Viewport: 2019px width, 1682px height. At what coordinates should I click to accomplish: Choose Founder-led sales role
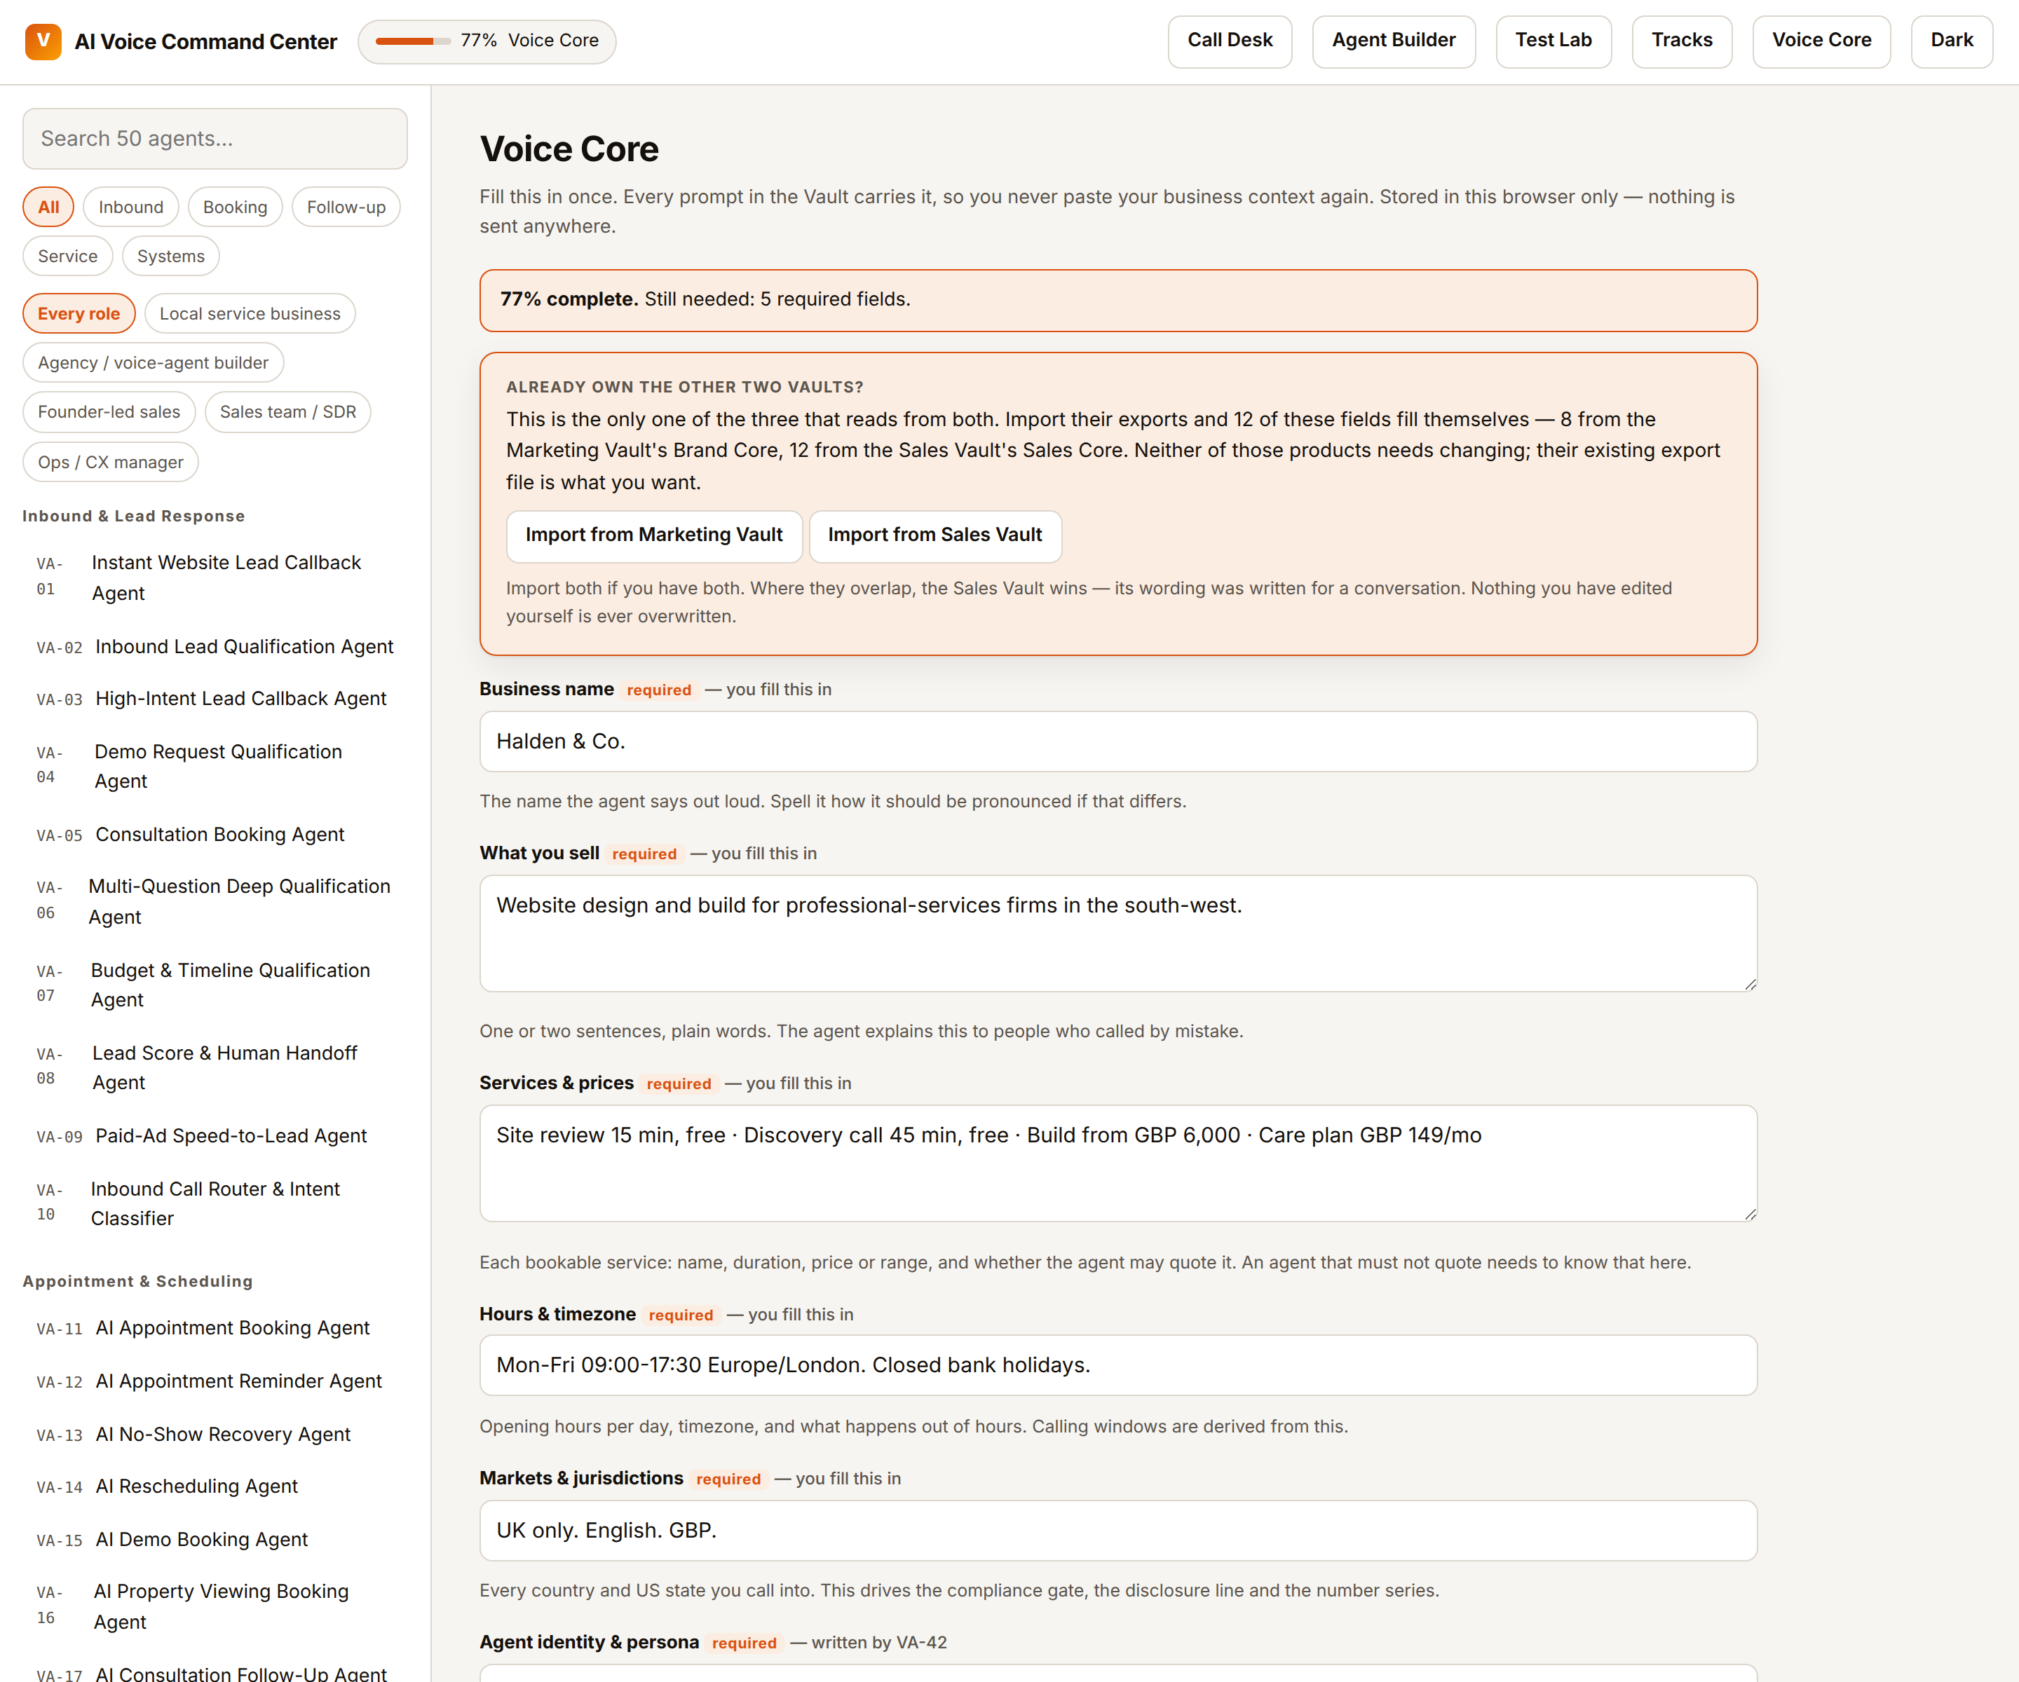point(109,411)
